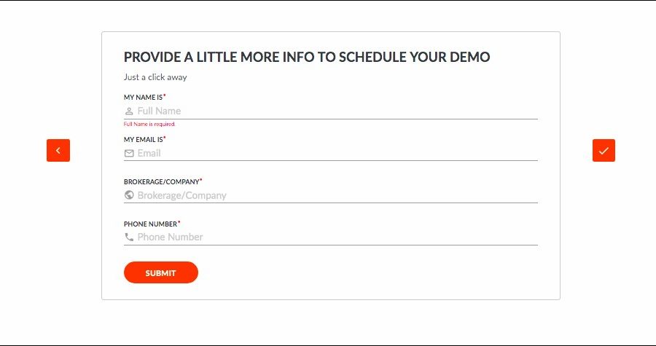Click the red asterisk after My Name Is
Image resolution: width=656 pixels, height=346 pixels.
click(165, 95)
